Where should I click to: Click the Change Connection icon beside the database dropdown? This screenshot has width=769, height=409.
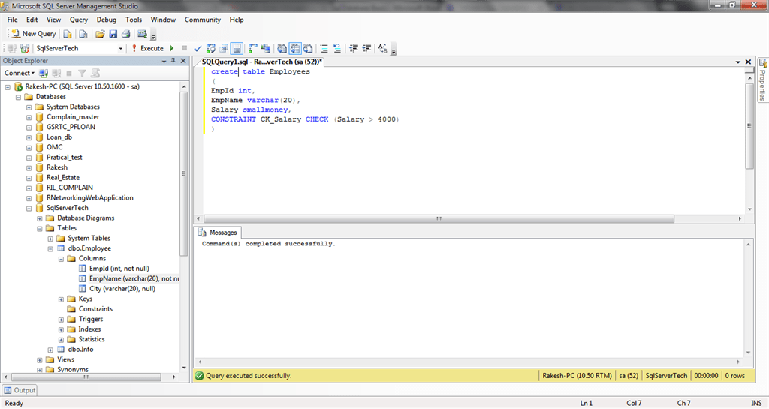tap(25, 48)
